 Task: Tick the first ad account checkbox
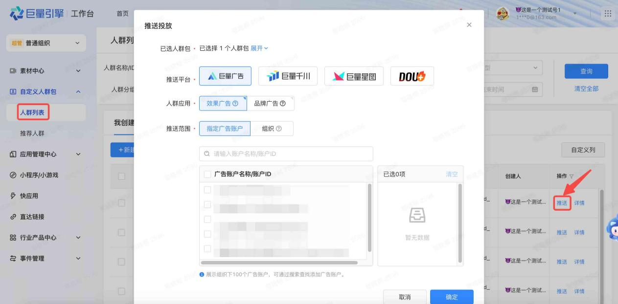click(x=207, y=190)
